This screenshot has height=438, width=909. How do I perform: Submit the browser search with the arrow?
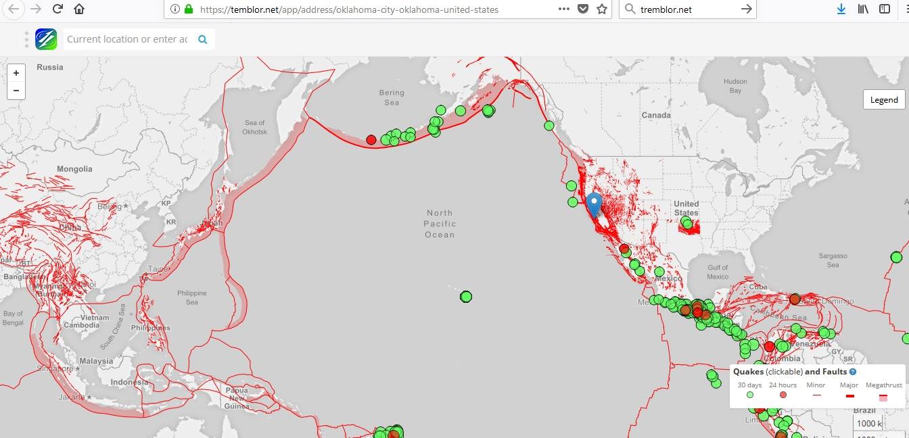coord(746,9)
